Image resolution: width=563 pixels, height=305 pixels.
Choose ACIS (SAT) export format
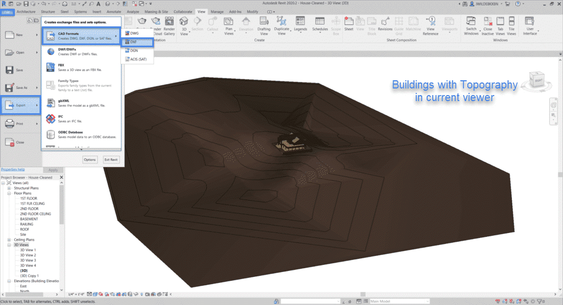pyautogui.click(x=137, y=59)
